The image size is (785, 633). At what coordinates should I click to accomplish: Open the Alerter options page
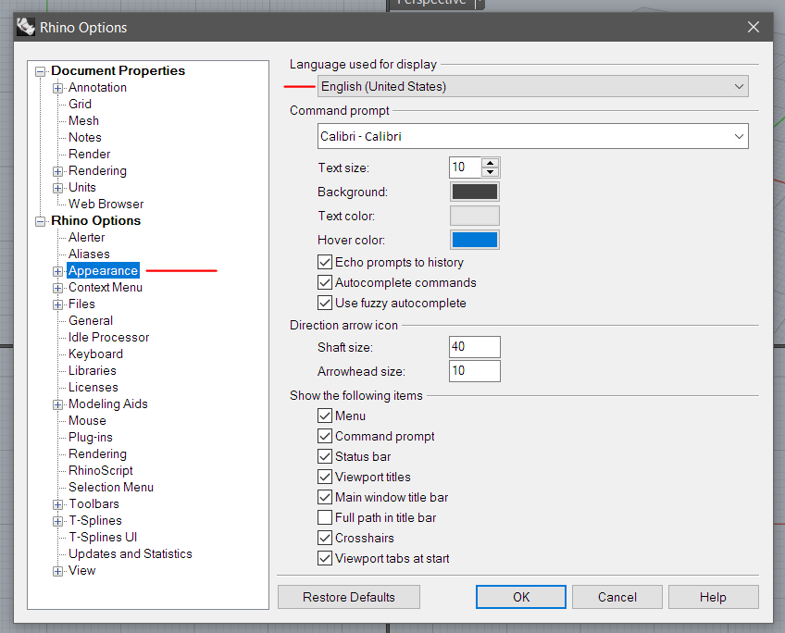pyautogui.click(x=87, y=237)
